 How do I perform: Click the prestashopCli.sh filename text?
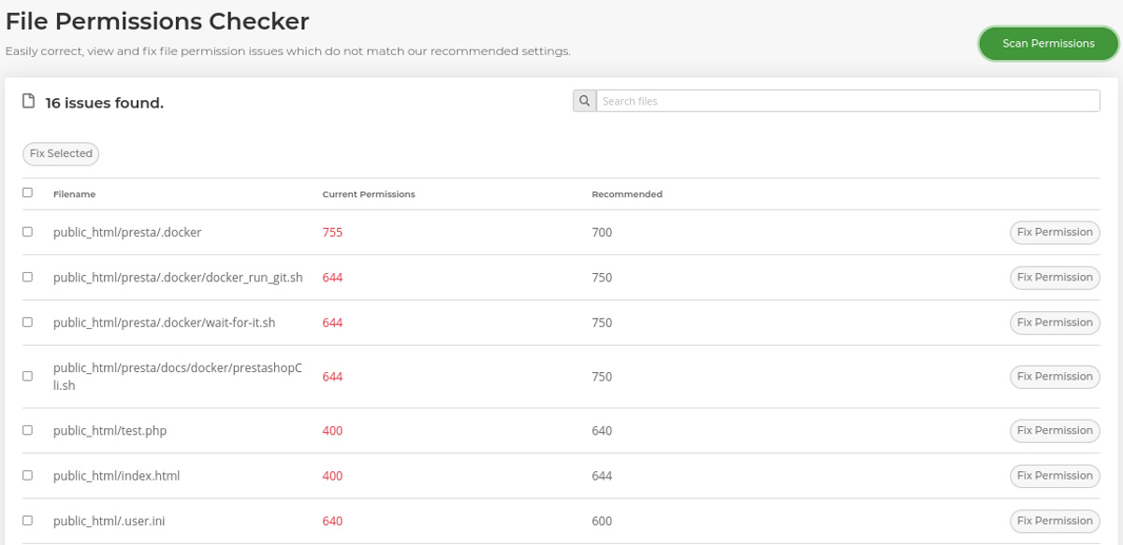178,377
